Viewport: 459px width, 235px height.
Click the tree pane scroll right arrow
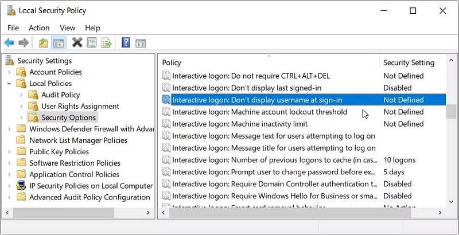tap(148, 213)
